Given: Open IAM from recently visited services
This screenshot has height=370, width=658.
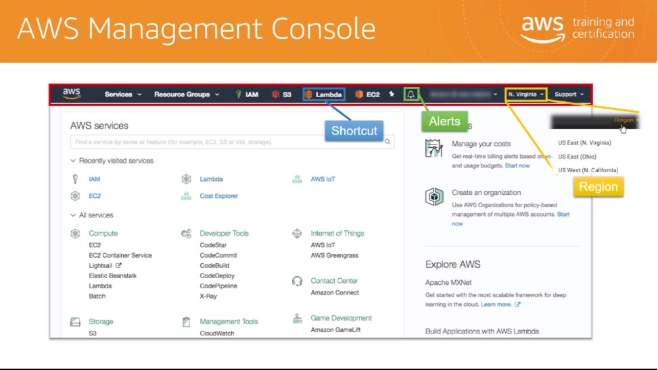Looking at the screenshot, I should tap(95, 179).
